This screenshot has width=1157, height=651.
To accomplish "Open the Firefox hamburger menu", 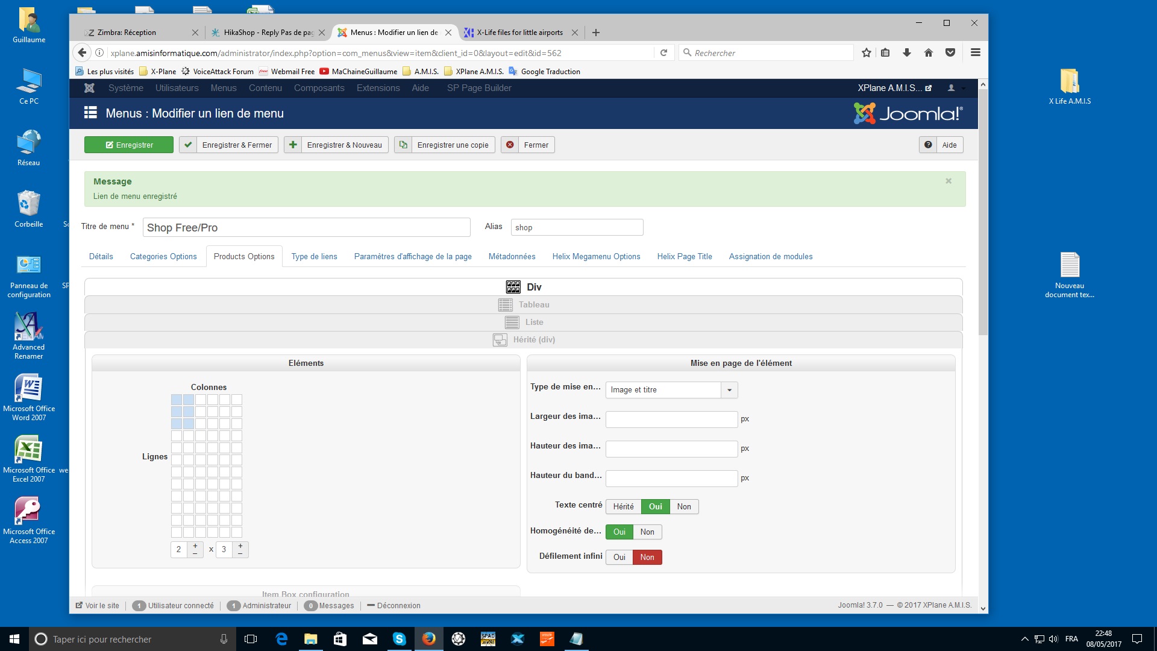I will [x=975, y=53].
